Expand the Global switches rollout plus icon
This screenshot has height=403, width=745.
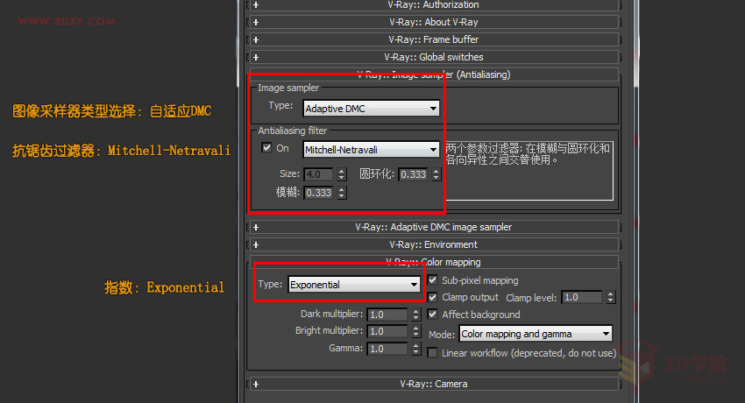(x=256, y=58)
